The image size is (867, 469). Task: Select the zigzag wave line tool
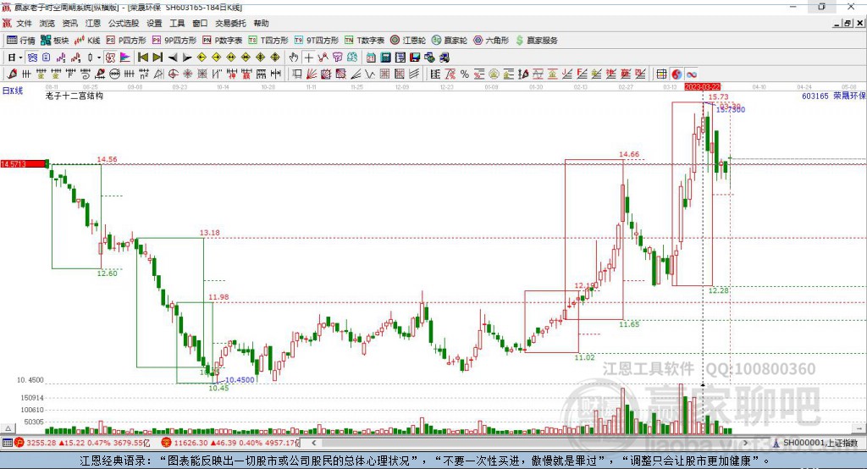369,74
